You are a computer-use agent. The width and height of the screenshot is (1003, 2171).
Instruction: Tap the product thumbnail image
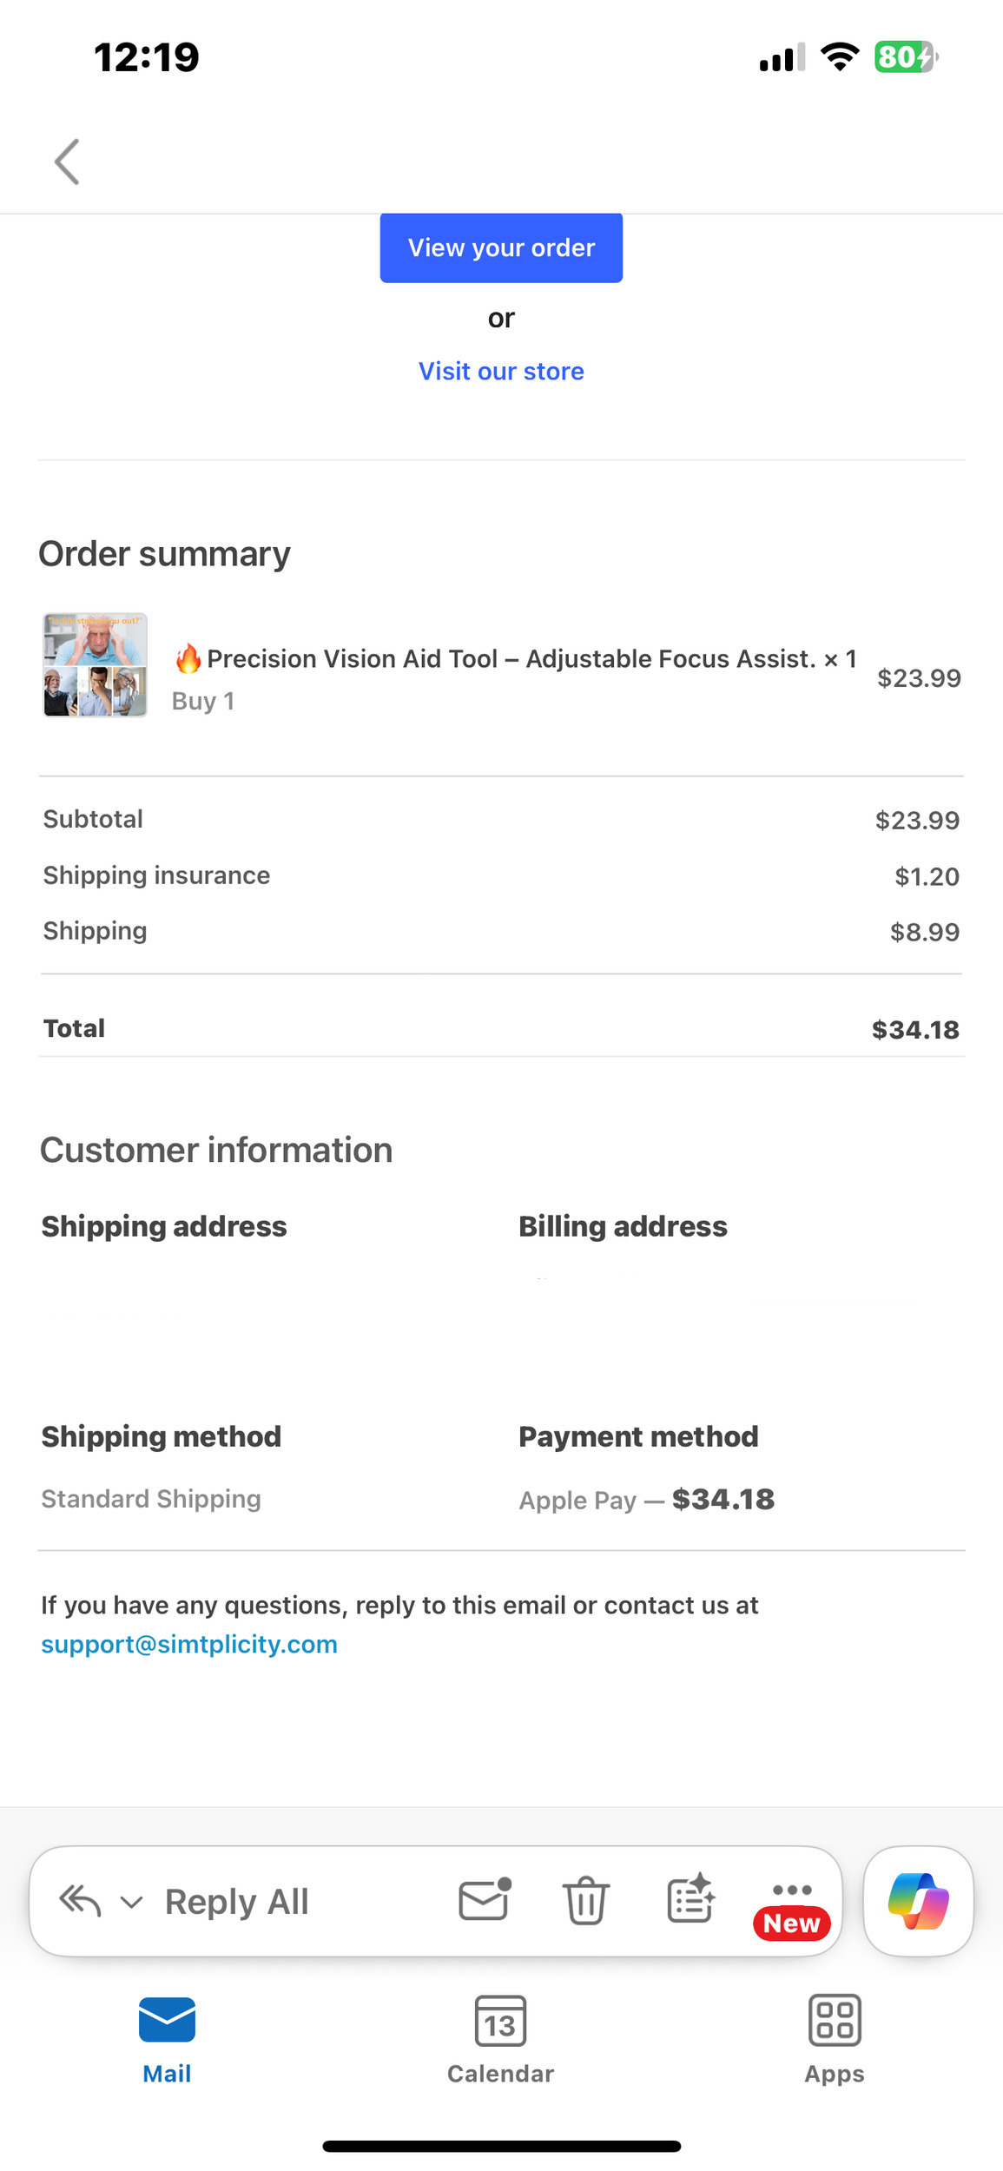click(x=96, y=665)
